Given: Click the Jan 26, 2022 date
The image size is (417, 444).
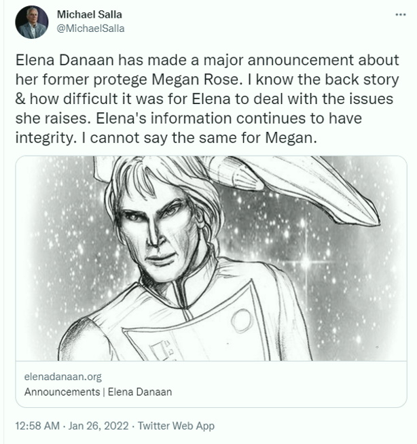Looking at the screenshot, I should (100, 426).
